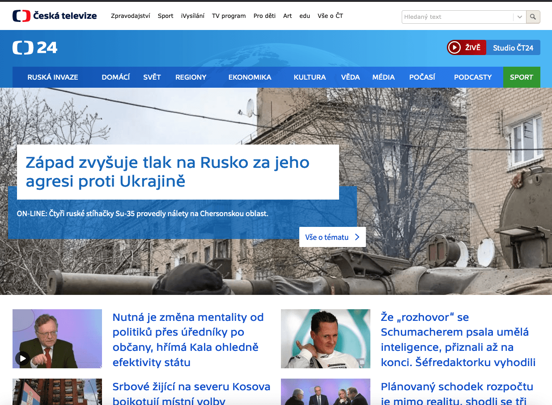Select the RUSKÁ INVAZE tab
This screenshot has height=405, width=552.
pos(53,77)
